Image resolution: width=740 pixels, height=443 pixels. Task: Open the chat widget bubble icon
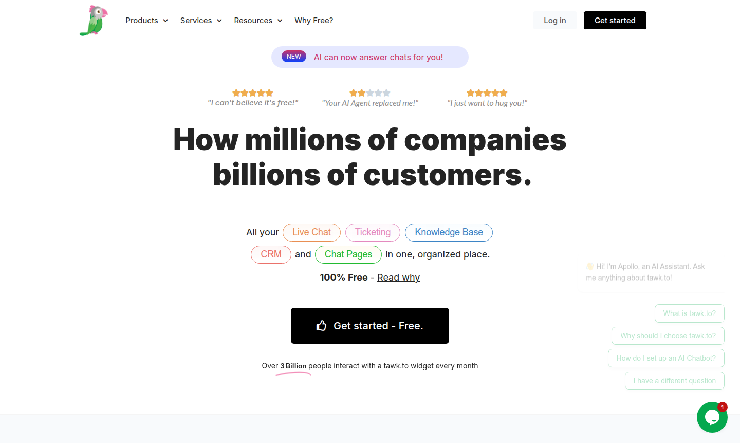712,417
